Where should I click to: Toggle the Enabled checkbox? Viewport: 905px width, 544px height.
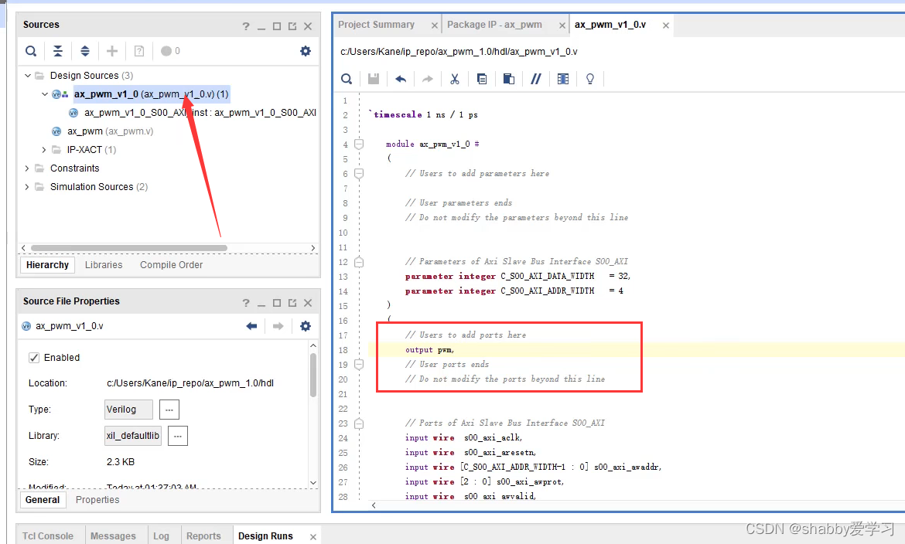34,358
